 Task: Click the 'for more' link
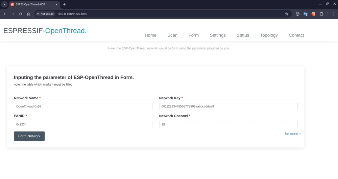click(x=291, y=134)
